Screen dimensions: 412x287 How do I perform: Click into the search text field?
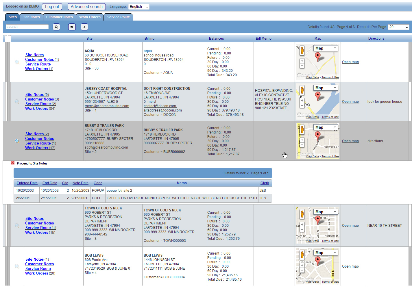[27, 27]
